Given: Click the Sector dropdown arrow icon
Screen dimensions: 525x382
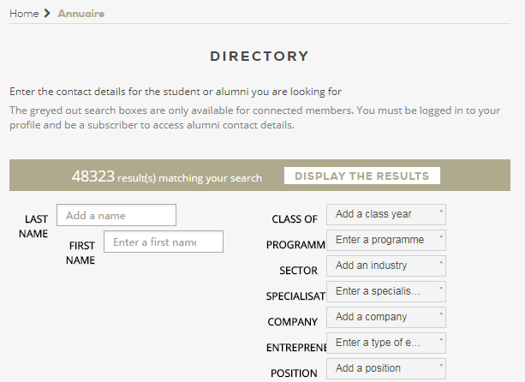Looking at the screenshot, I should click(441, 263).
